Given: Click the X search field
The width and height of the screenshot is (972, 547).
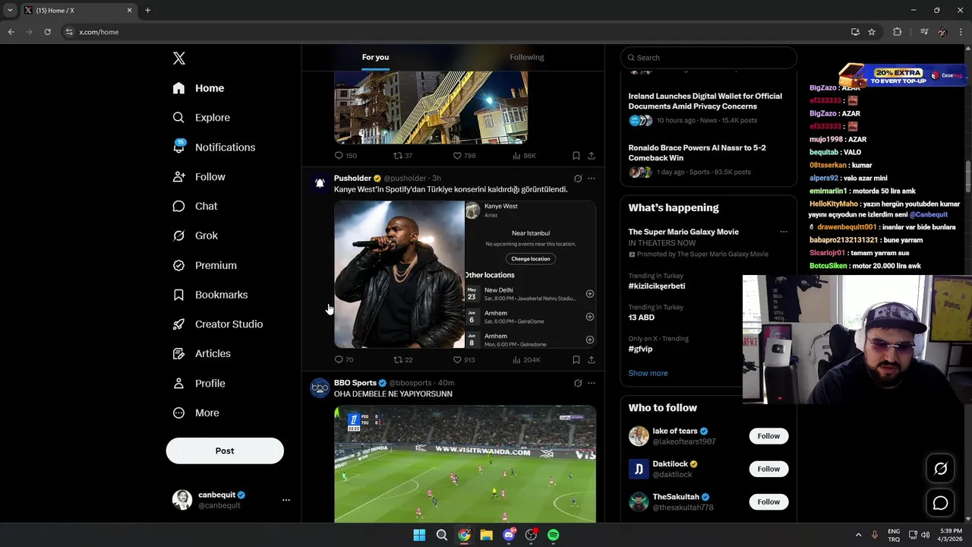Looking at the screenshot, I should 708,58.
